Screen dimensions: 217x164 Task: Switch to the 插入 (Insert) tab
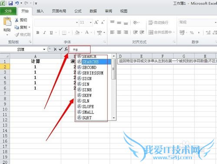(x=40, y=11)
